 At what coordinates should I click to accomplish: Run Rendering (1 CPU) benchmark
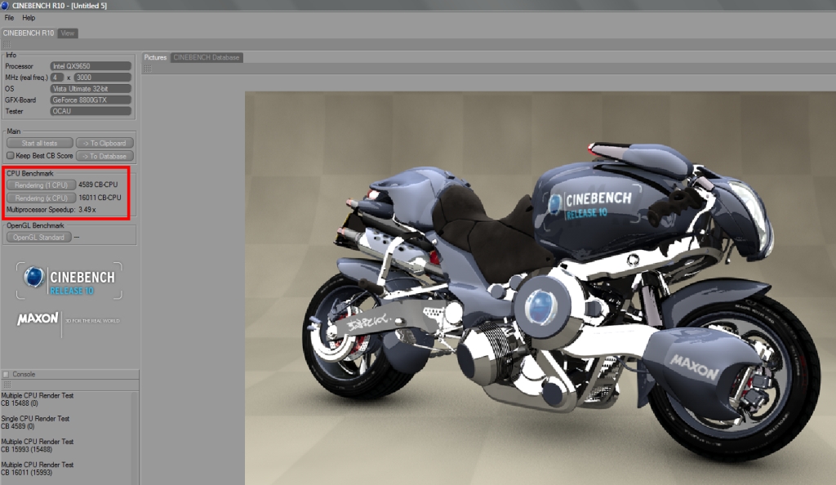pos(41,185)
